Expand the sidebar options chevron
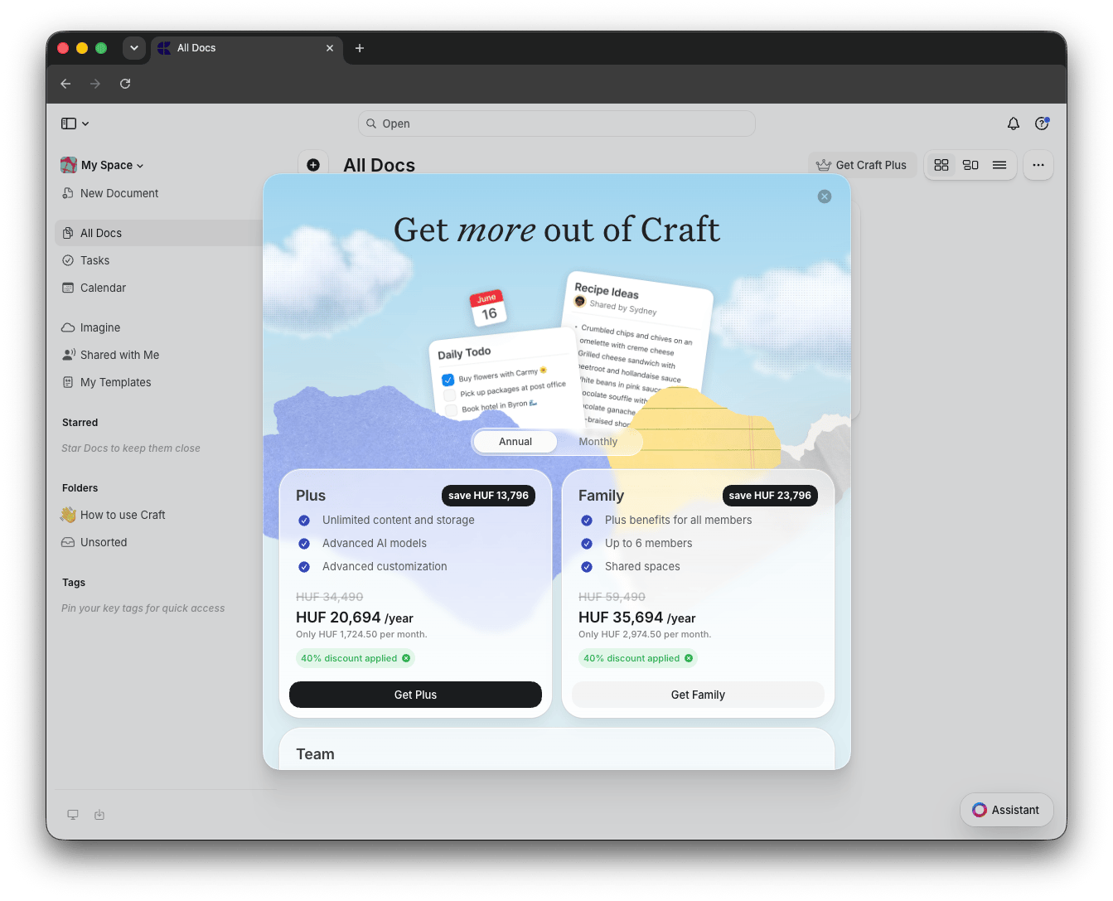This screenshot has width=1113, height=901. [85, 124]
